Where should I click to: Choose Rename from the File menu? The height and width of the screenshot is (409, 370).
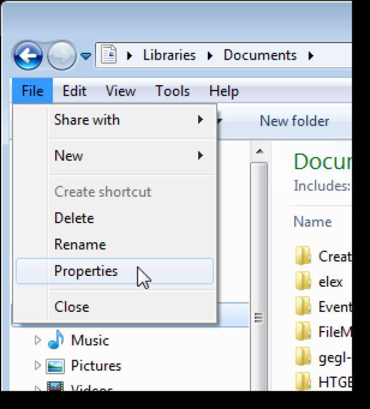115,245
